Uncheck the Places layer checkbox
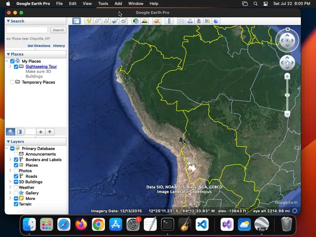The height and width of the screenshot is (237, 316). point(16,165)
